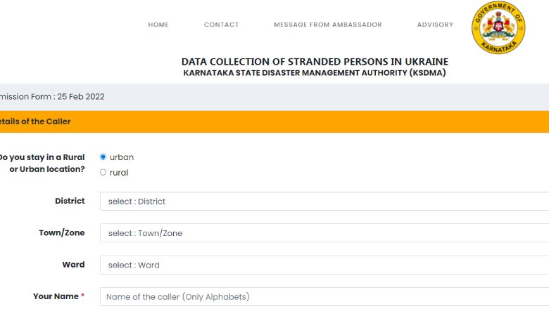The height and width of the screenshot is (316, 549).
Task: Open Message From Ambassador page
Action: tap(328, 25)
